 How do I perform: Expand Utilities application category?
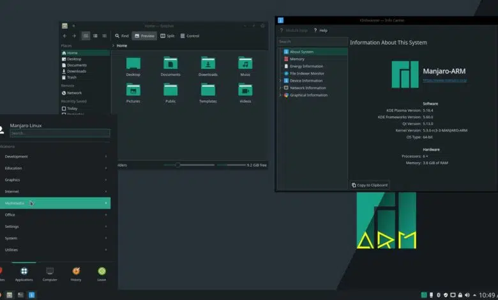(56, 250)
